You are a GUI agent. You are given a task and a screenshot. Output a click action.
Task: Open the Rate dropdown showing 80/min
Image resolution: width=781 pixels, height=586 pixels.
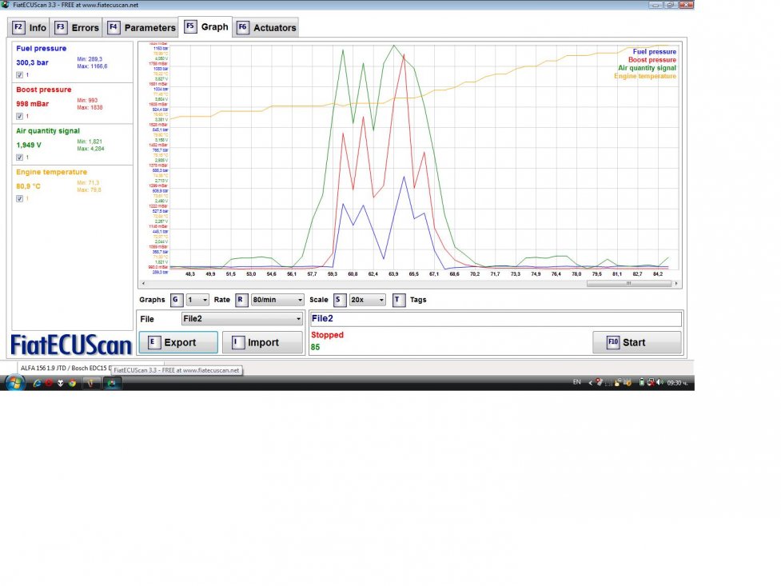tap(277, 300)
